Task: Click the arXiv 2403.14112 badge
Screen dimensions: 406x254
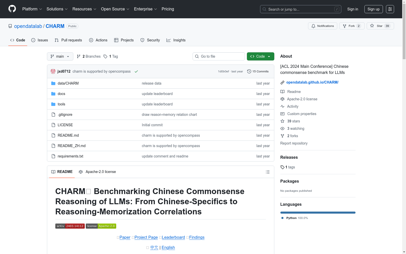Action: click(70, 226)
